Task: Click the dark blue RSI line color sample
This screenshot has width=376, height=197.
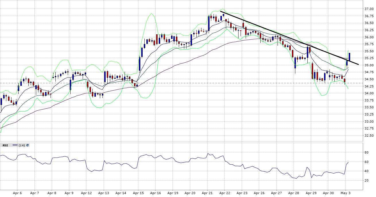Action: pos(15,145)
